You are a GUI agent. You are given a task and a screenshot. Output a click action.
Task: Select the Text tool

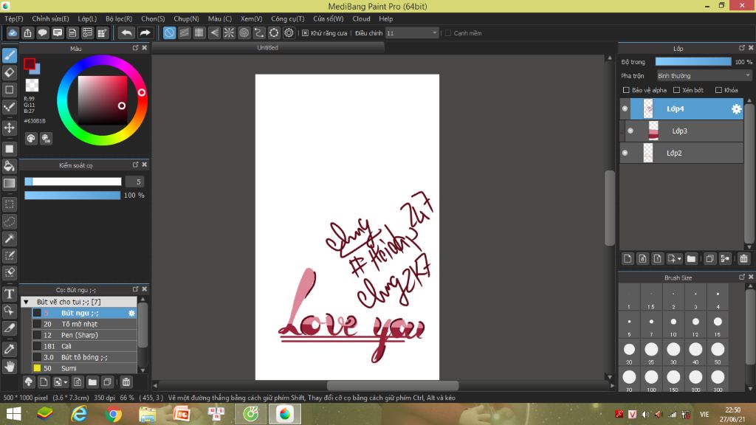tap(10, 294)
